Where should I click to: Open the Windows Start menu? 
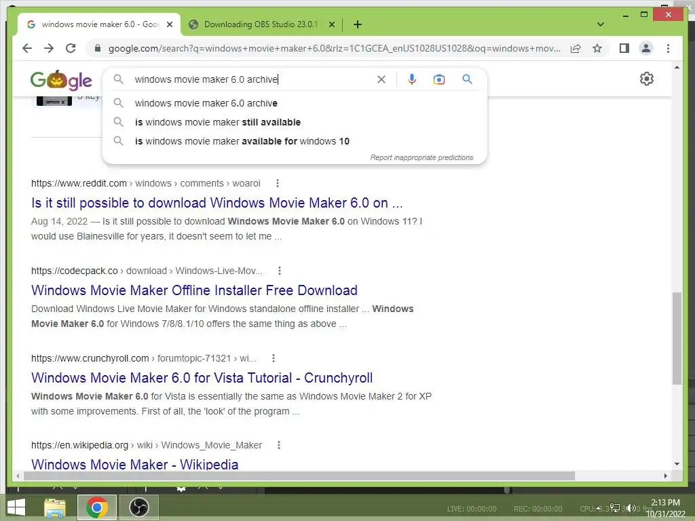16,507
